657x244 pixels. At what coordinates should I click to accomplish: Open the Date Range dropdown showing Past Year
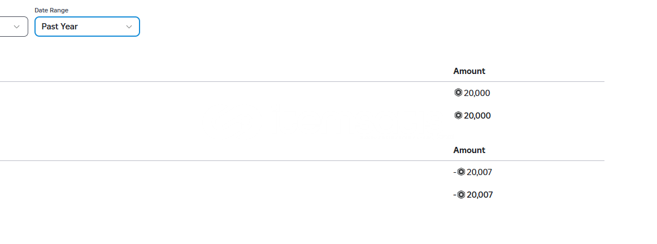[87, 27]
